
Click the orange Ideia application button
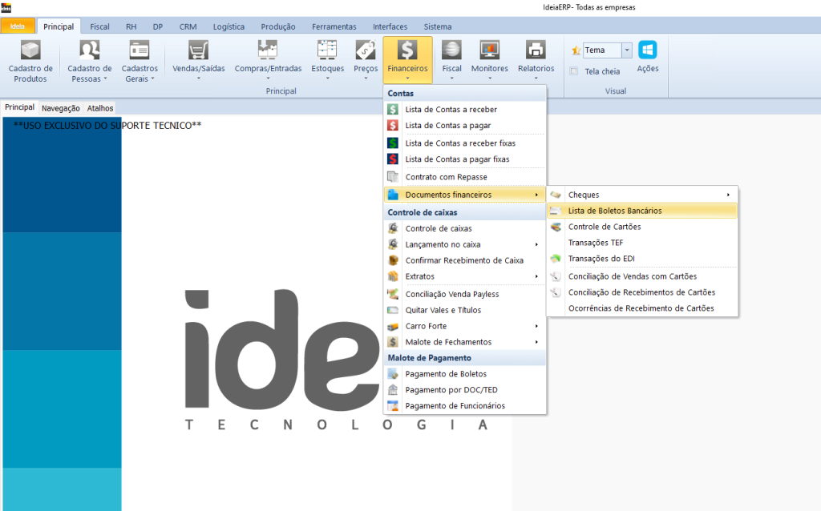18,26
